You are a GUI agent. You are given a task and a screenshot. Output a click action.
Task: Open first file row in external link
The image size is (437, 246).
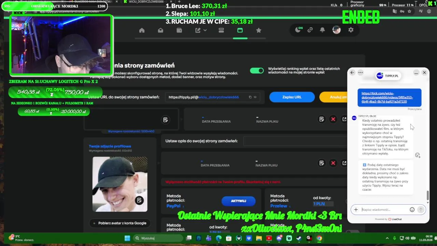[344, 119]
